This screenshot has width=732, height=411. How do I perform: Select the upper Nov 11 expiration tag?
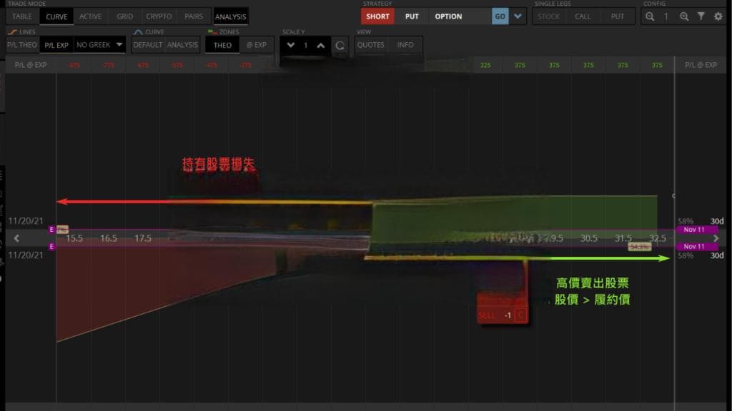tap(697, 229)
